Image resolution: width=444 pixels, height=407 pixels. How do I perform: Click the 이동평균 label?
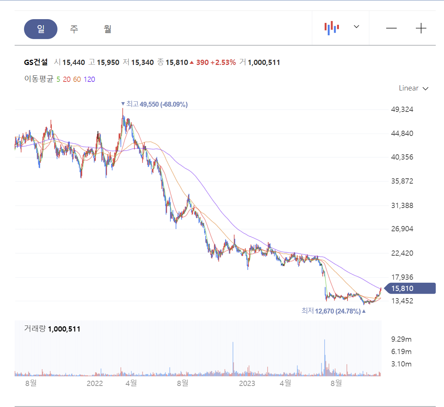coord(39,79)
